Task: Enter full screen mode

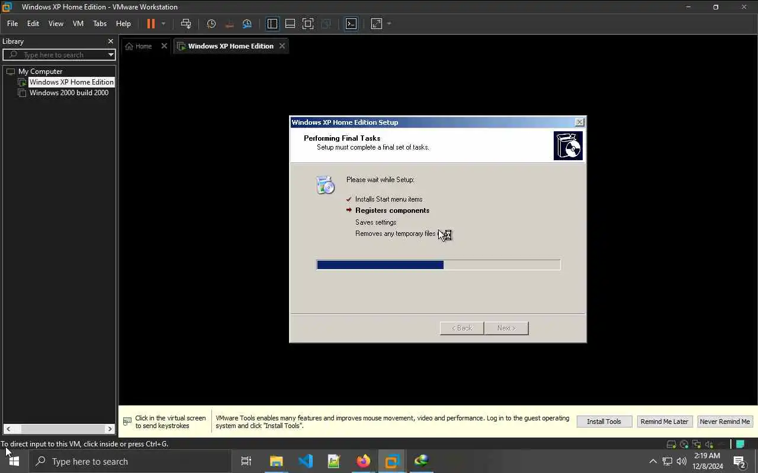Action: (x=308, y=24)
